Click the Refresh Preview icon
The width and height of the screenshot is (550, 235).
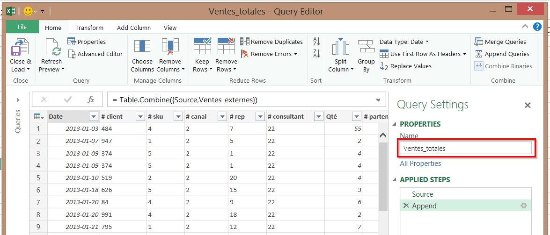click(52, 48)
